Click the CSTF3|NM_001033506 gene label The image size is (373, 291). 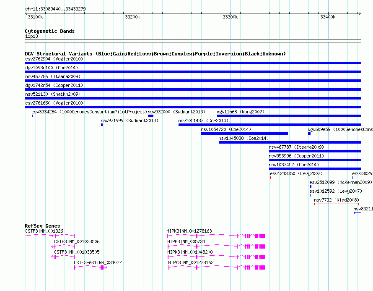[x=77, y=241]
